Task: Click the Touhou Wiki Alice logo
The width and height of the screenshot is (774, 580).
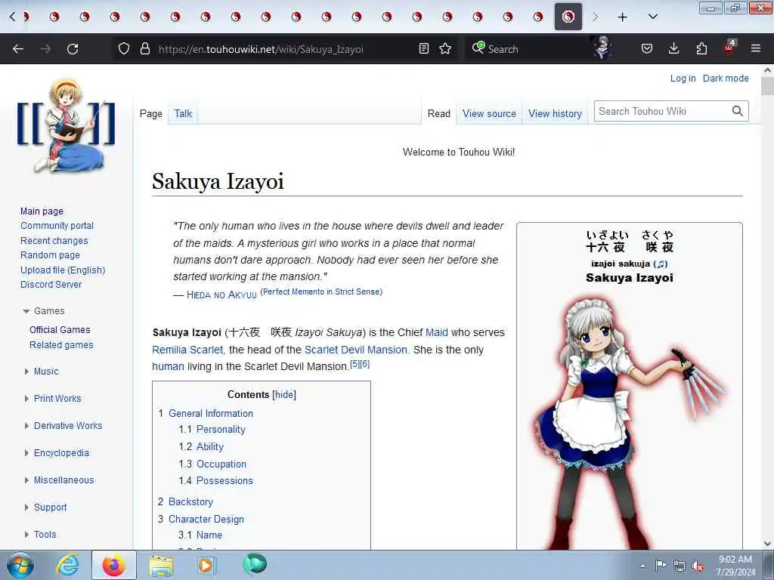Action: (x=67, y=126)
